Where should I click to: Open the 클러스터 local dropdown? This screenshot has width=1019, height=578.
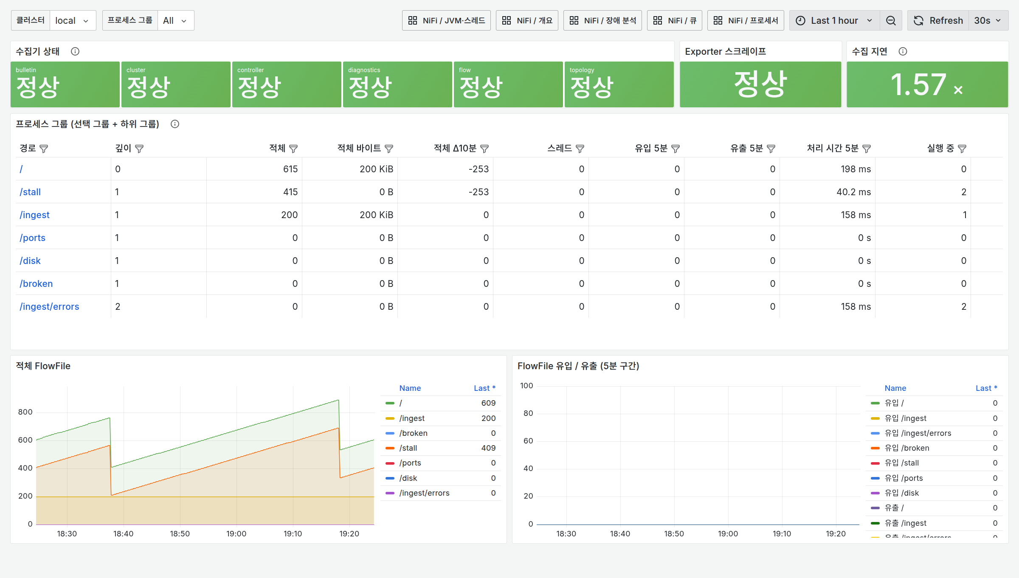click(73, 20)
